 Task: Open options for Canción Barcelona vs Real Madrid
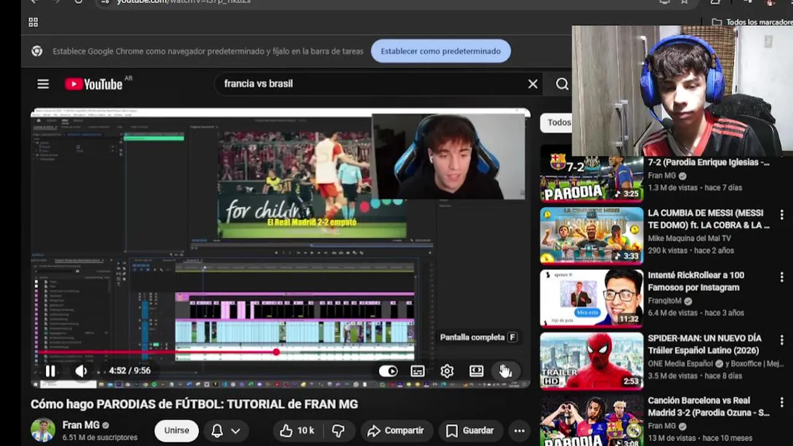[x=782, y=403]
